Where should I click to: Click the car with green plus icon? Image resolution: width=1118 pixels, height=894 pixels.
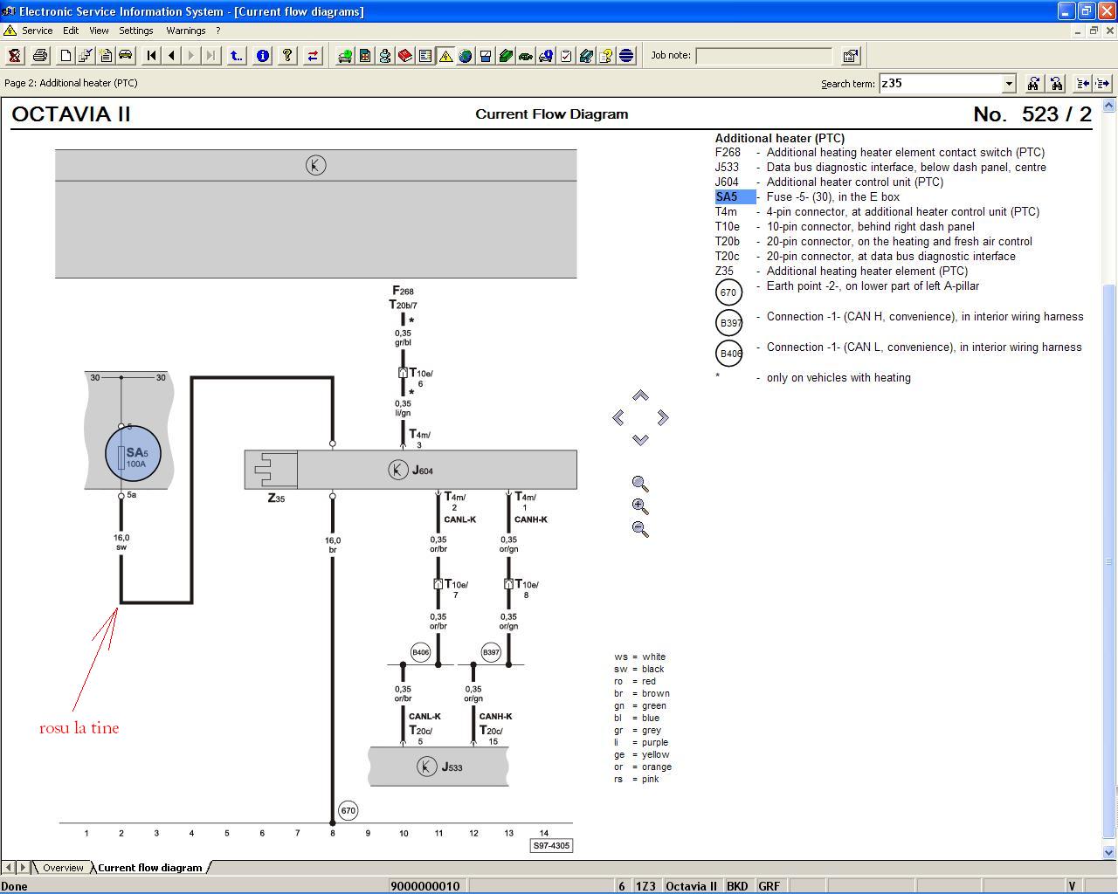(x=345, y=56)
